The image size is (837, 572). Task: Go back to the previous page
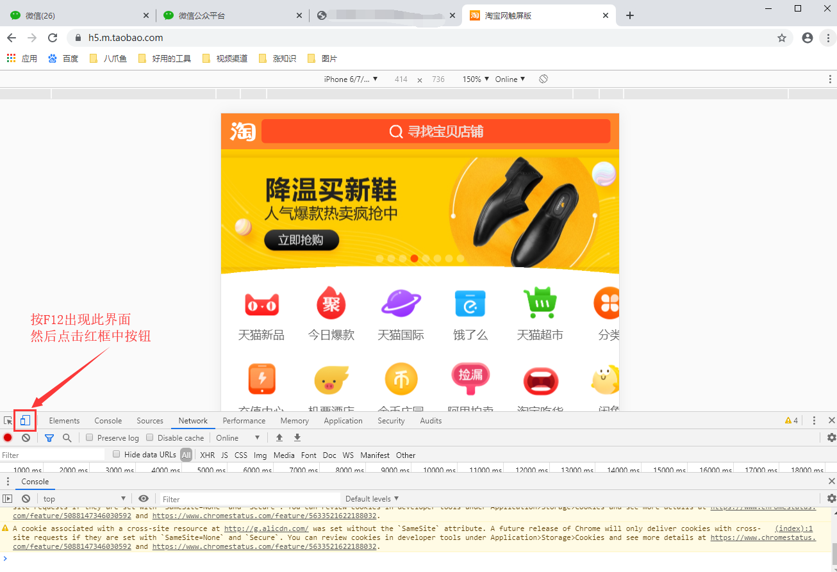[12, 38]
